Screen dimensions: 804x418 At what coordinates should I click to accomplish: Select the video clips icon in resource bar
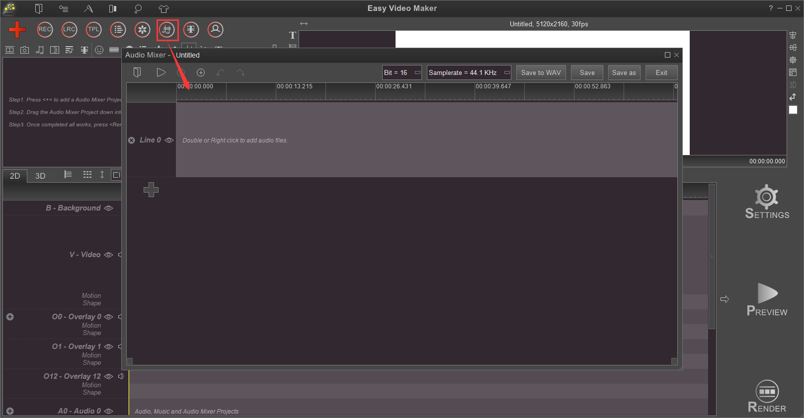coord(9,50)
